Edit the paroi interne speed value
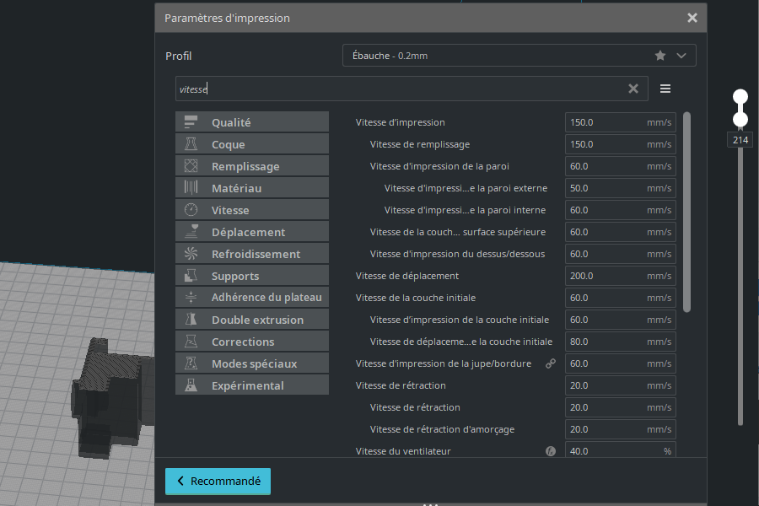 (x=620, y=210)
